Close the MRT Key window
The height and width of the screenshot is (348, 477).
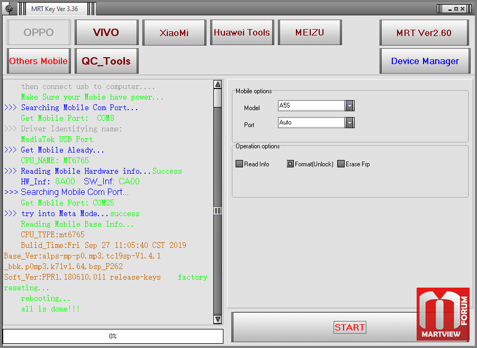pos(462,9)
